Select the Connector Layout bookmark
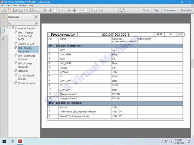 tap(25, 28)
